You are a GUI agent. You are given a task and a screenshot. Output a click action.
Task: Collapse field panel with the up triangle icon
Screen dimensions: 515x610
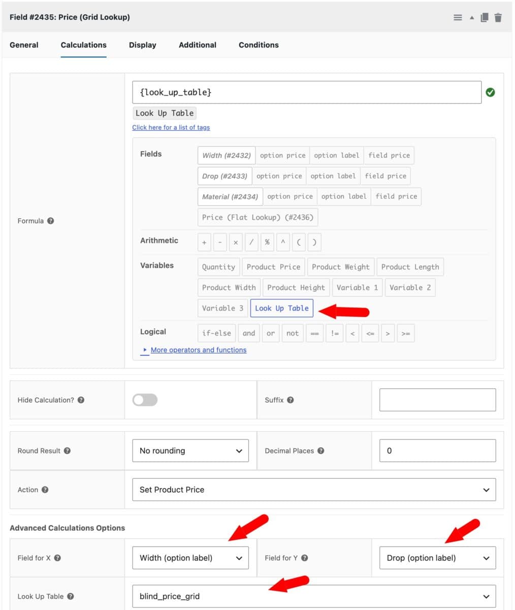click(x=472, y=17)
